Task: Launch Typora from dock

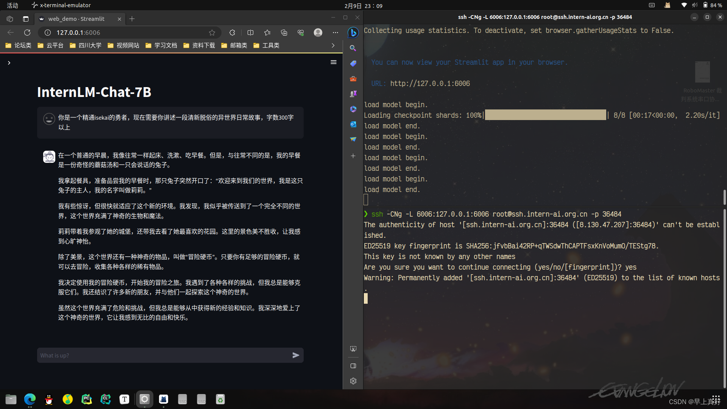Action: pyautogui.click(x=125, y=399)
